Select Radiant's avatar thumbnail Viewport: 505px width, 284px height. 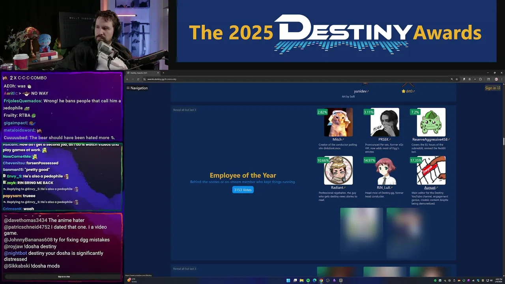click(x=338, y=170)
